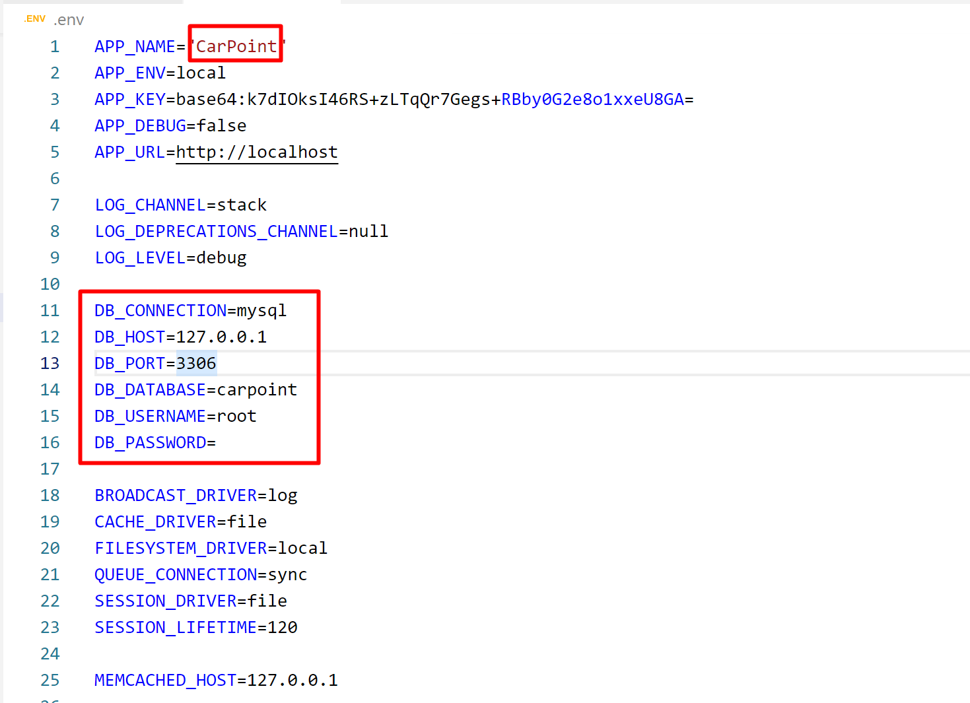Click line number 13 in the gutter
The image size is (970, 703).
tap(50, 364)
